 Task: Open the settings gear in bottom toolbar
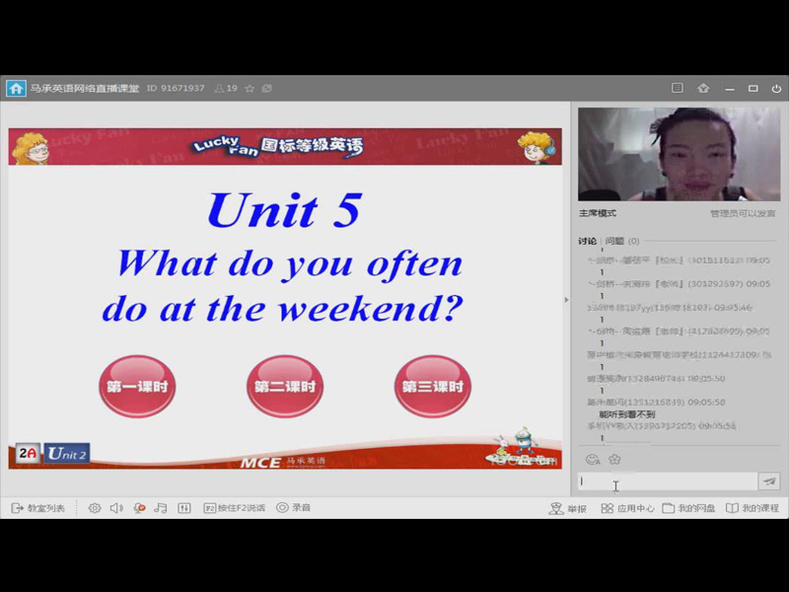coord(95,508)
